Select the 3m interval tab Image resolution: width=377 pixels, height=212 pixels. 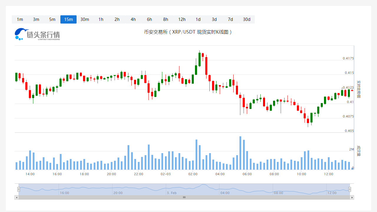(36, 19)
